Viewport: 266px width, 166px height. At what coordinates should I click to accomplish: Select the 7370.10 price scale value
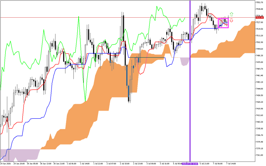259,149
